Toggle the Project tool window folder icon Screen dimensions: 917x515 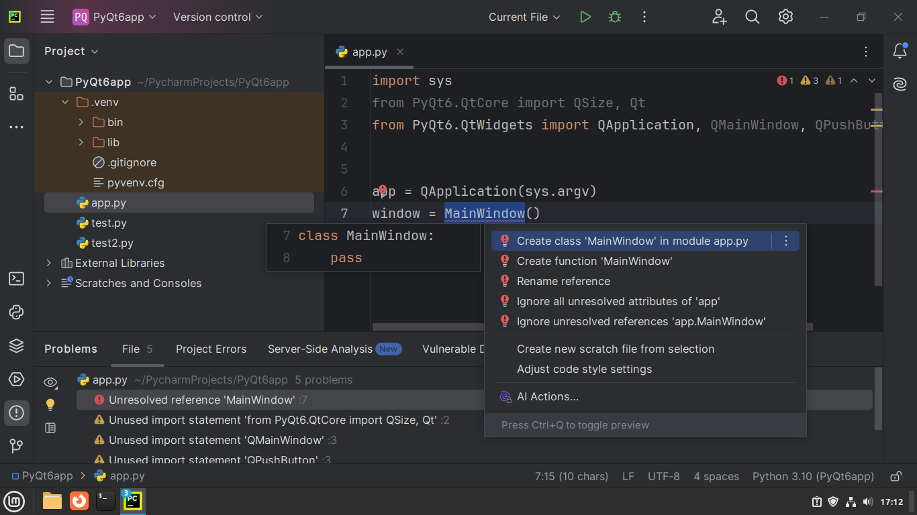[x=17, y=51]
